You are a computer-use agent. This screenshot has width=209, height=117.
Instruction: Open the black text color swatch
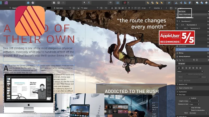(49, 8)
